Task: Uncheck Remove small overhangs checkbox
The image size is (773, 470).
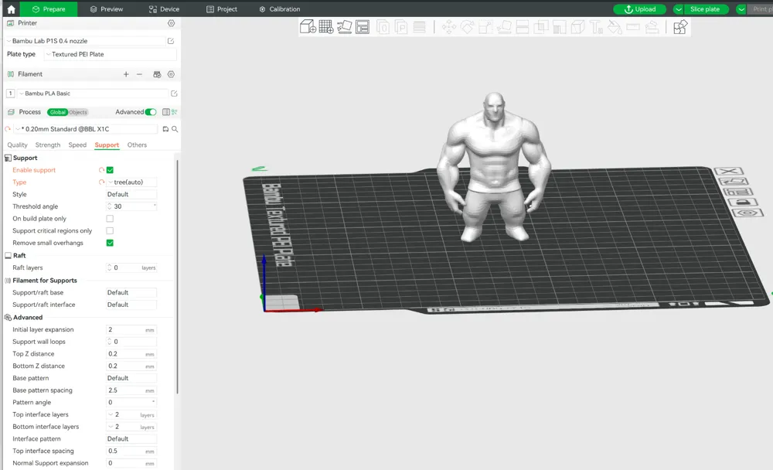Action: 110,243
